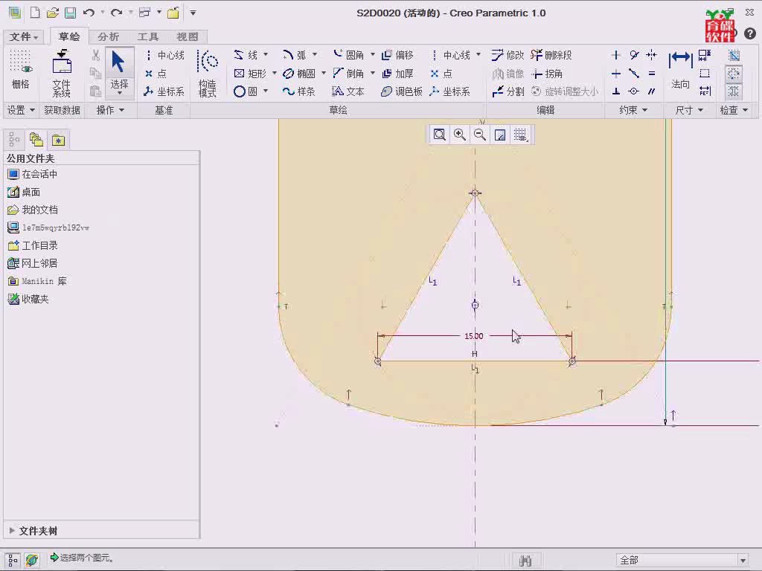Select the 弧 arc tool

point(295,55)
